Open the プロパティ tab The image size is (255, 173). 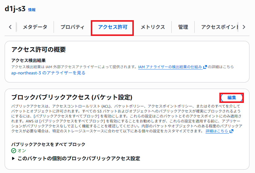72,27
